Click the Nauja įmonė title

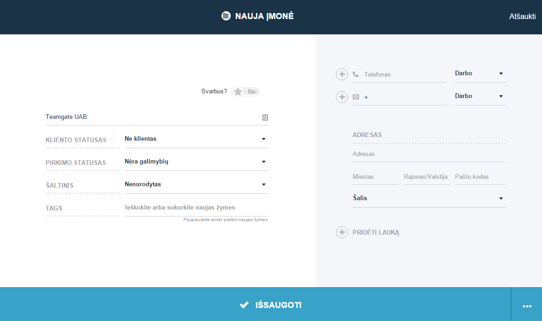264,16
